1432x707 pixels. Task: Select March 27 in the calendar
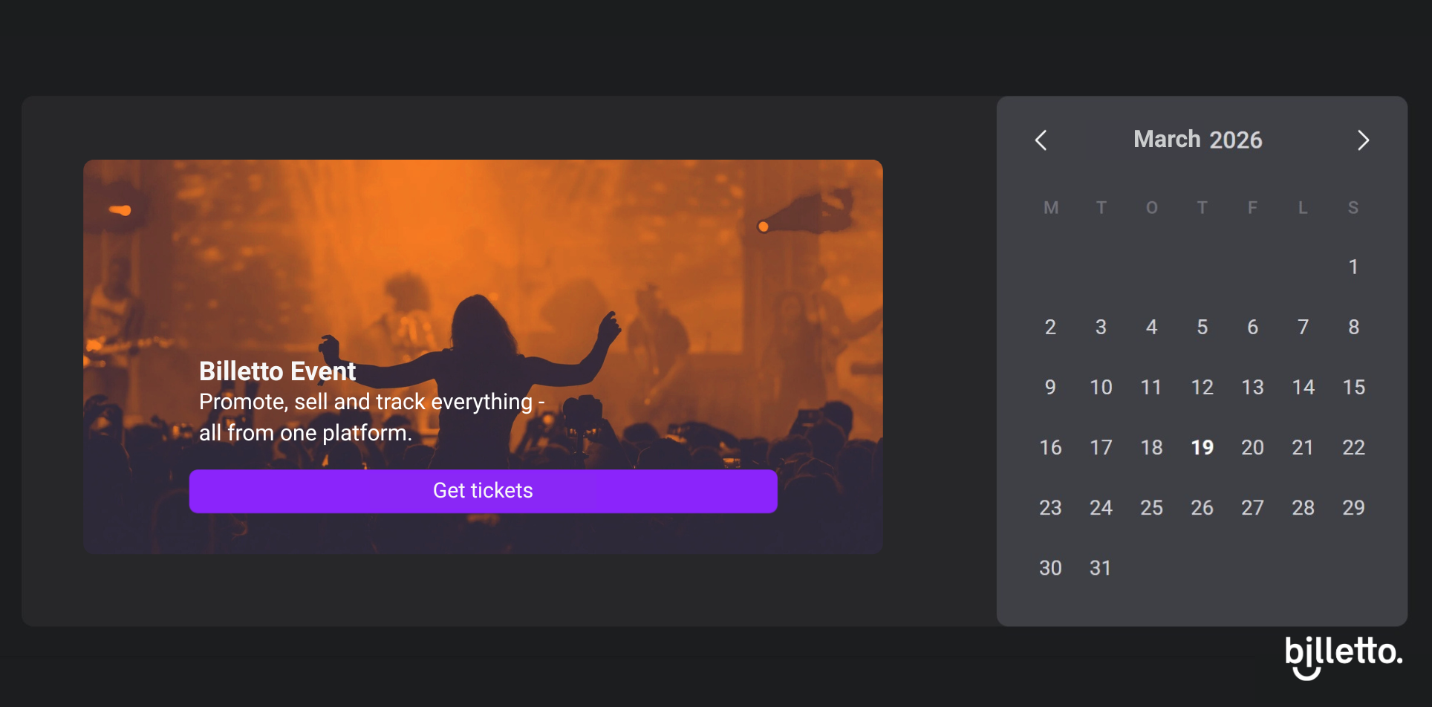pos(1253,507)
